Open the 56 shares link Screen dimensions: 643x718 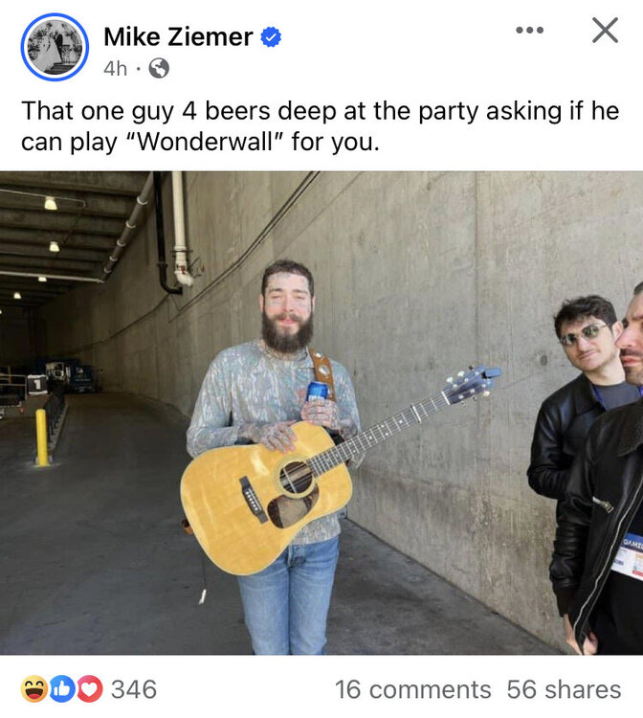click(564, 689)
